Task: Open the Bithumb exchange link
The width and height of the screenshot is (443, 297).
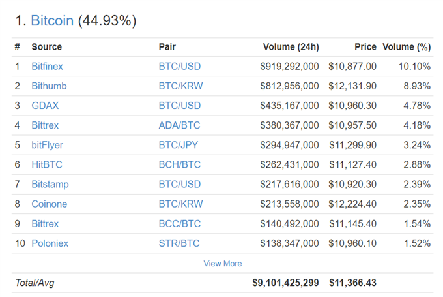Action: 49,86
